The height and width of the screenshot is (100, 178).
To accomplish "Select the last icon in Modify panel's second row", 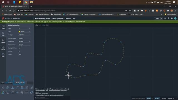I will (31, 92).
